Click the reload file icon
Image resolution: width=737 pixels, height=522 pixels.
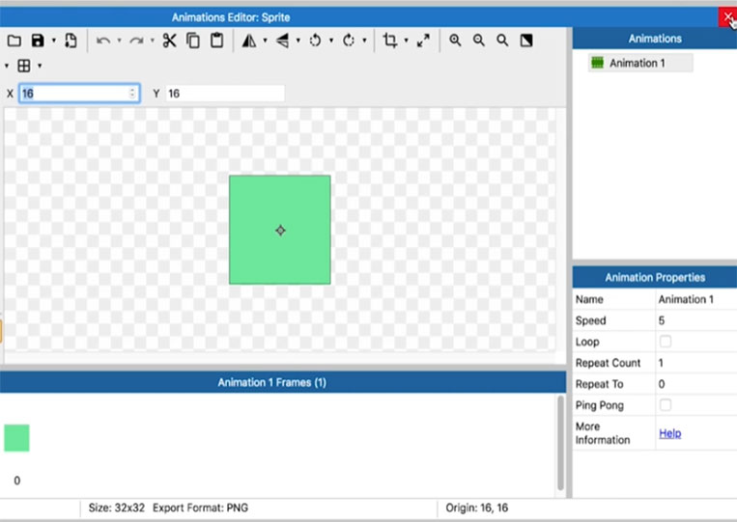pyautogui.click(x=71, y=41)
